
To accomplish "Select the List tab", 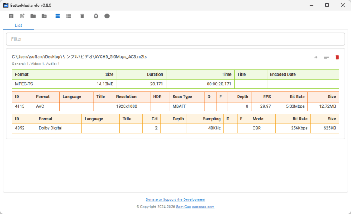I will tap(18, 26).
